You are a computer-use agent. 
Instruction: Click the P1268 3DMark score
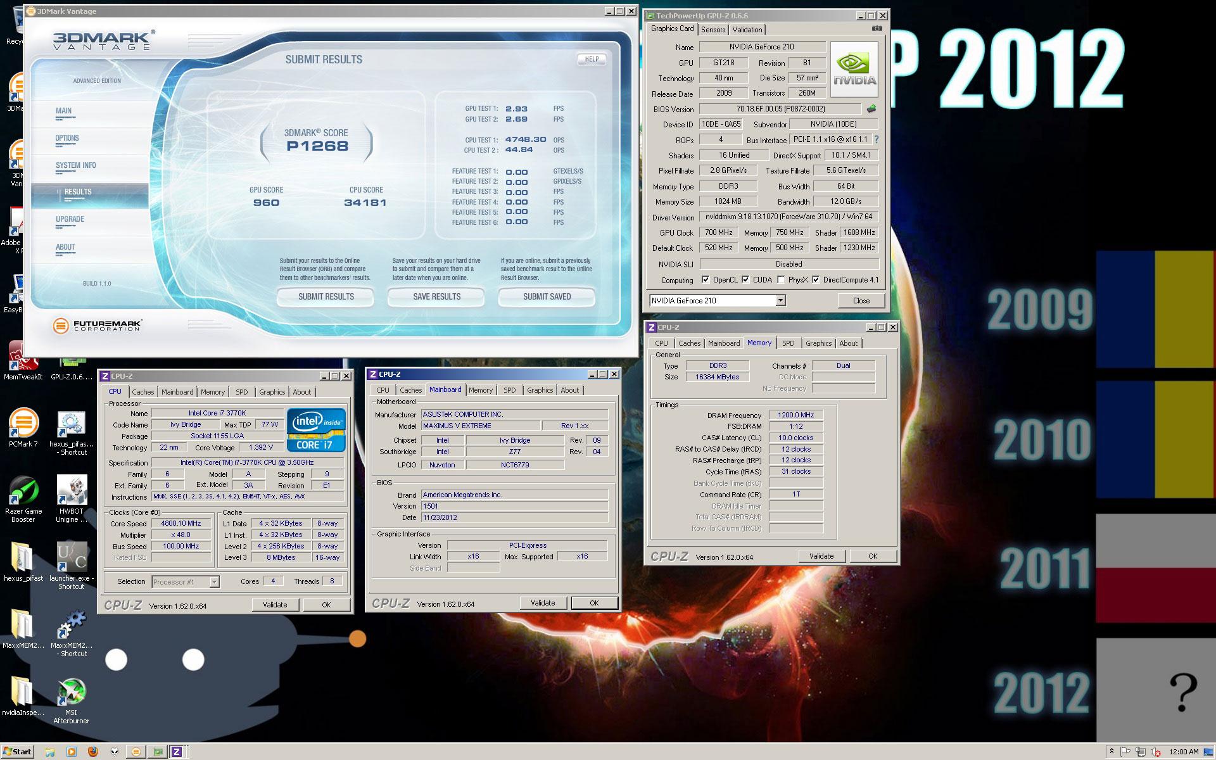pos(317,146)
